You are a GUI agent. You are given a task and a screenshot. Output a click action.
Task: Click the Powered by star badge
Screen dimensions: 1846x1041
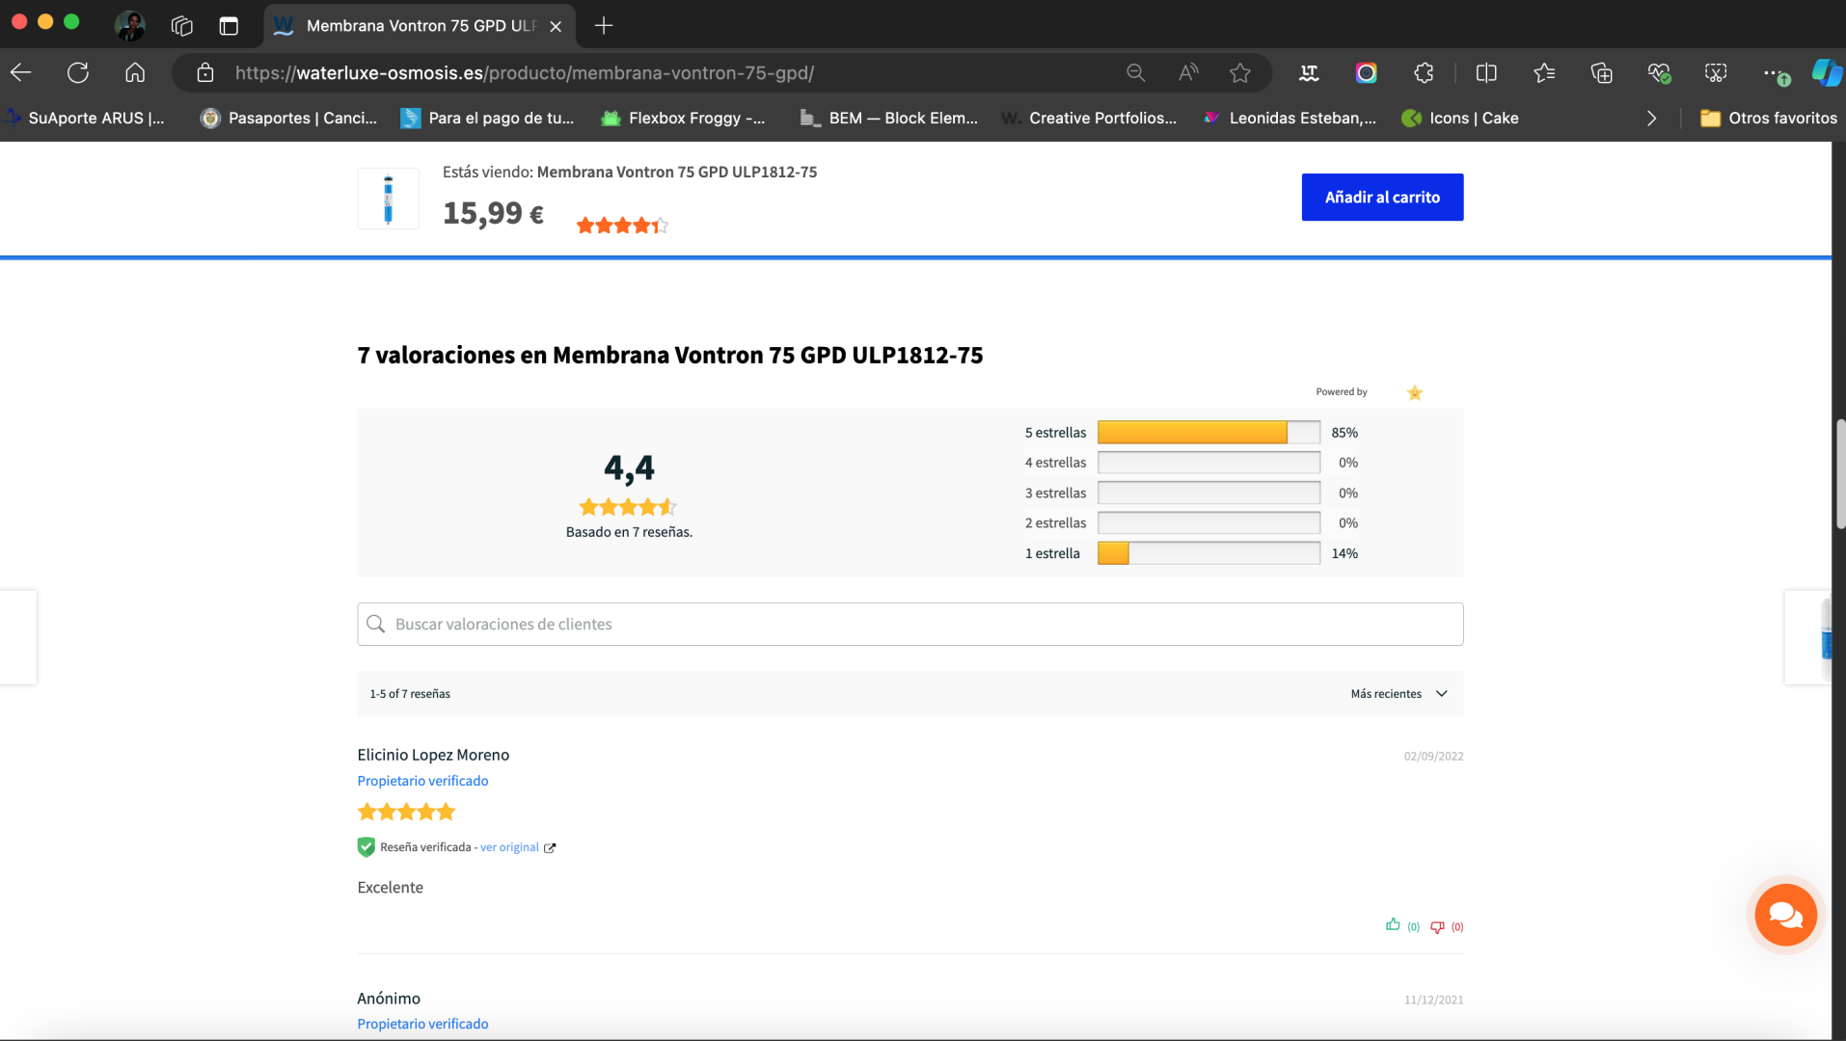(1414, 392)
